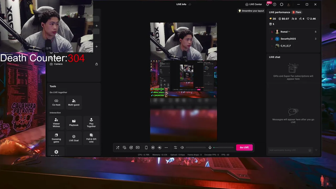Image resolution: width=336 pixels, height=189 pixels.
Task: Start recording with the record circle icon
Action: tap(153, 148)
